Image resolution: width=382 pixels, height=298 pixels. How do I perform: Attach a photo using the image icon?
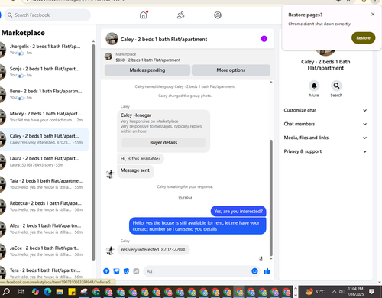click(x=116, y=271)
